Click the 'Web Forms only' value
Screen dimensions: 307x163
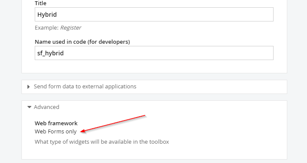point(56,131)
